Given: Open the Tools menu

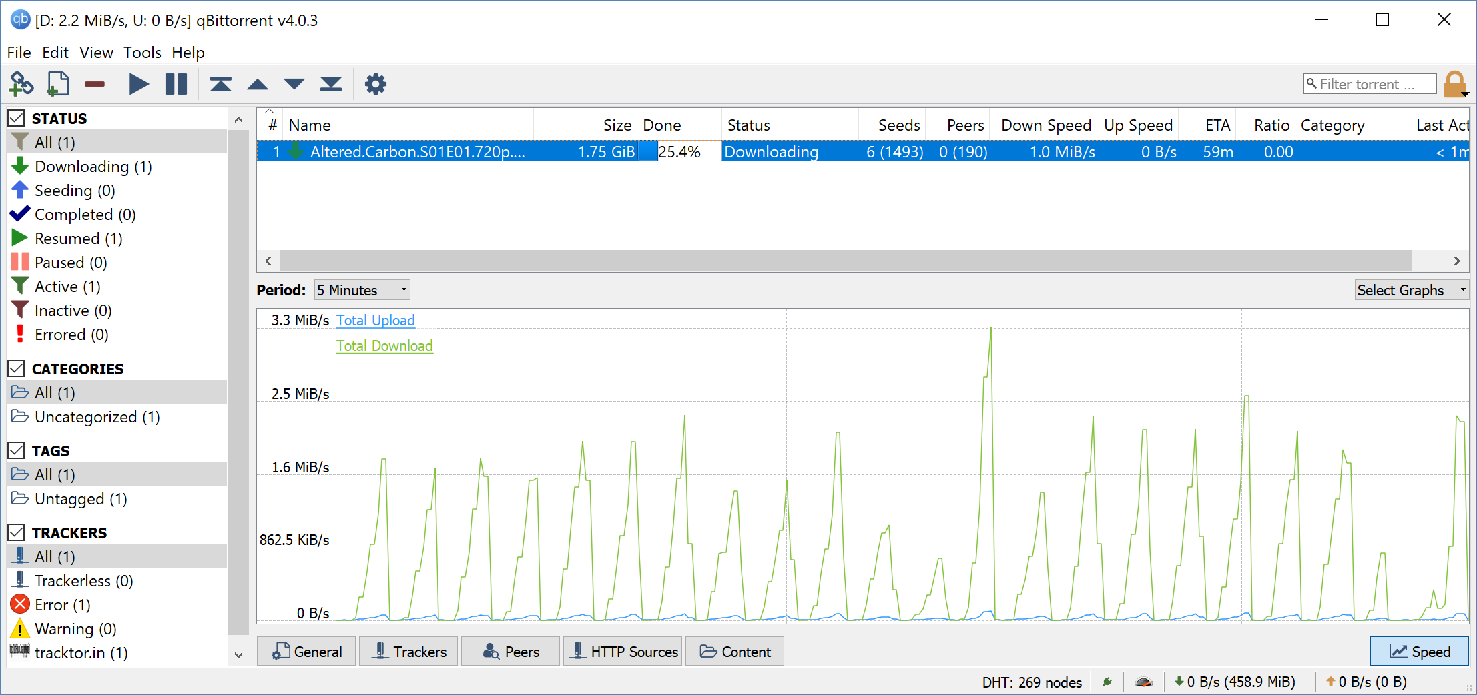Looking at the screenshot, I should point(142,53).
